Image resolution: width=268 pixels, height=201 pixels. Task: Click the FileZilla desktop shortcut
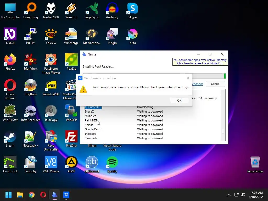[71, 138]
